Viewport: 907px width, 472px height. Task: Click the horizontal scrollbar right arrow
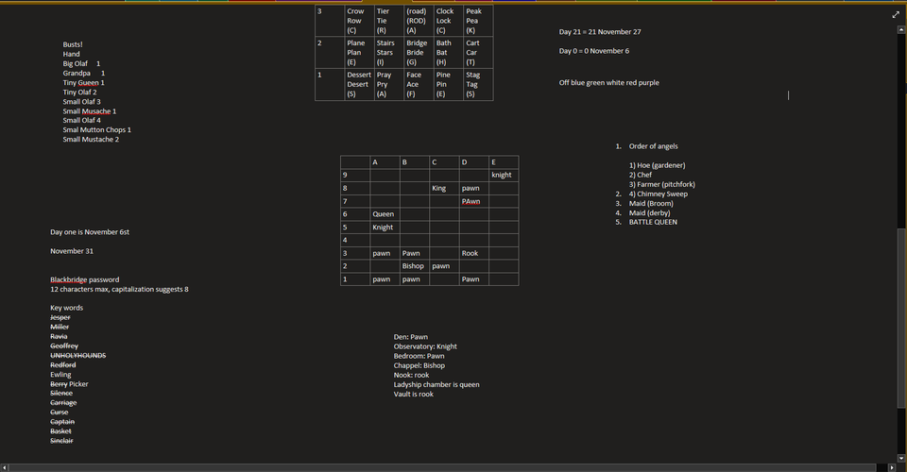(x=889, y=466)
